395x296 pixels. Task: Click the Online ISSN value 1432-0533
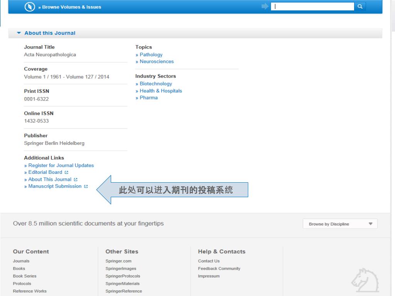(36, 121)
